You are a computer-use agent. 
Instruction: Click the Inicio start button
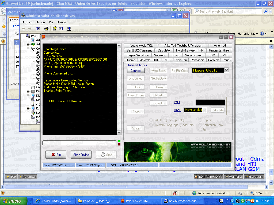click(14, 201)
